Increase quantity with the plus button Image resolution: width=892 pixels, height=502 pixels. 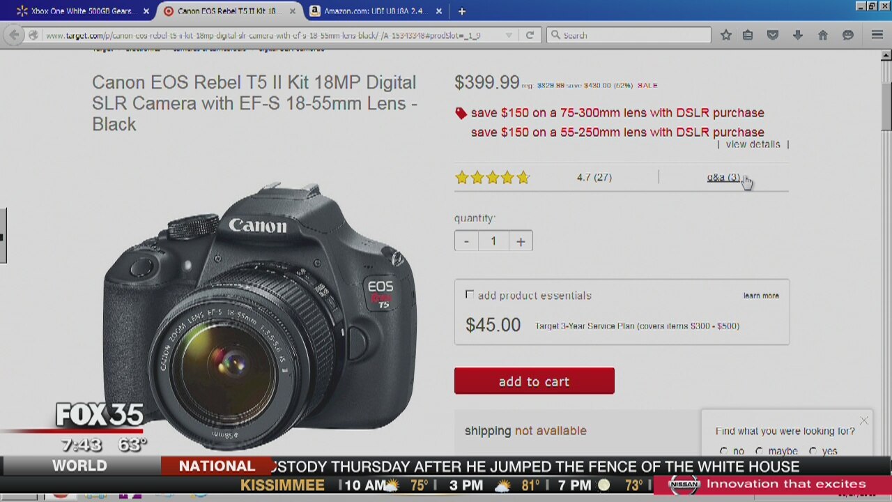tap(521, 241)
